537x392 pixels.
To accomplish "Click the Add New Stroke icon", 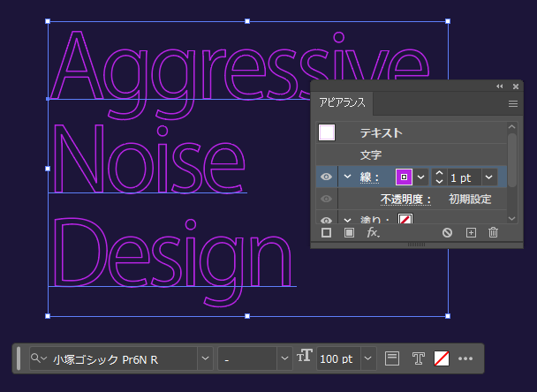I will point(326,232).
